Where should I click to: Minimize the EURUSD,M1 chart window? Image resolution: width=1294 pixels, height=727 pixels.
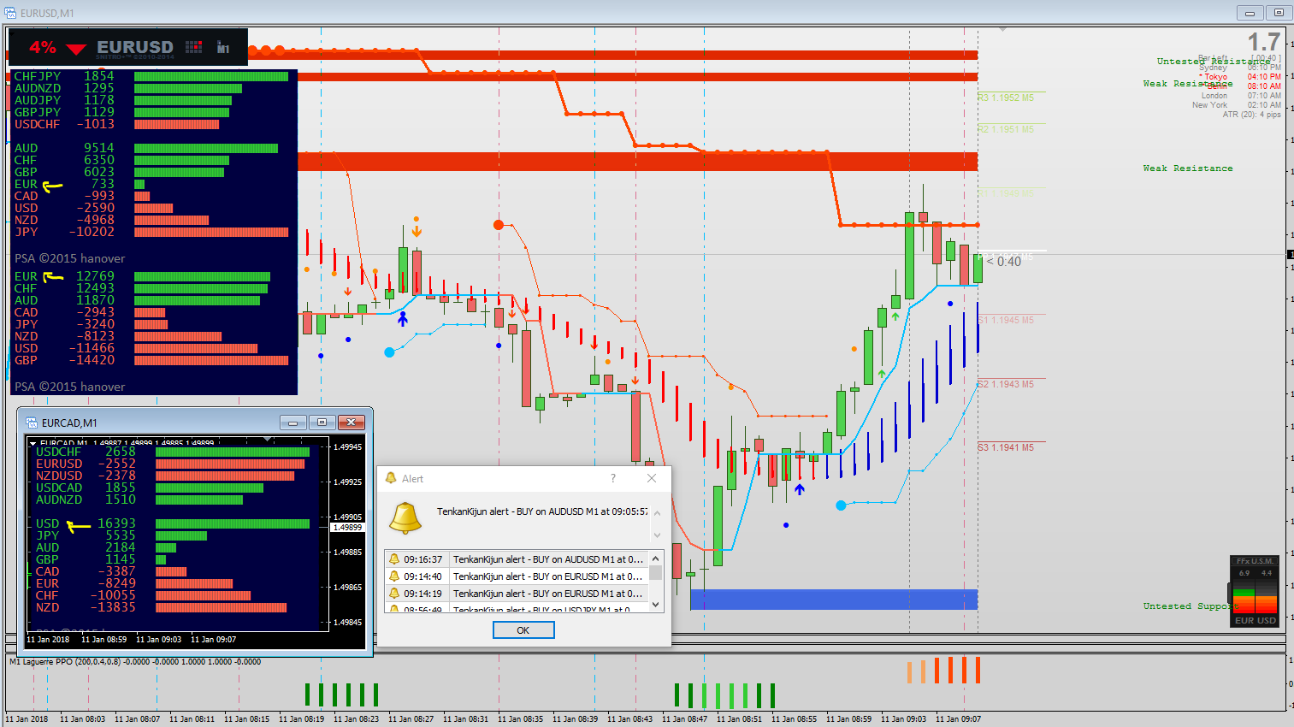(1250, 13)
